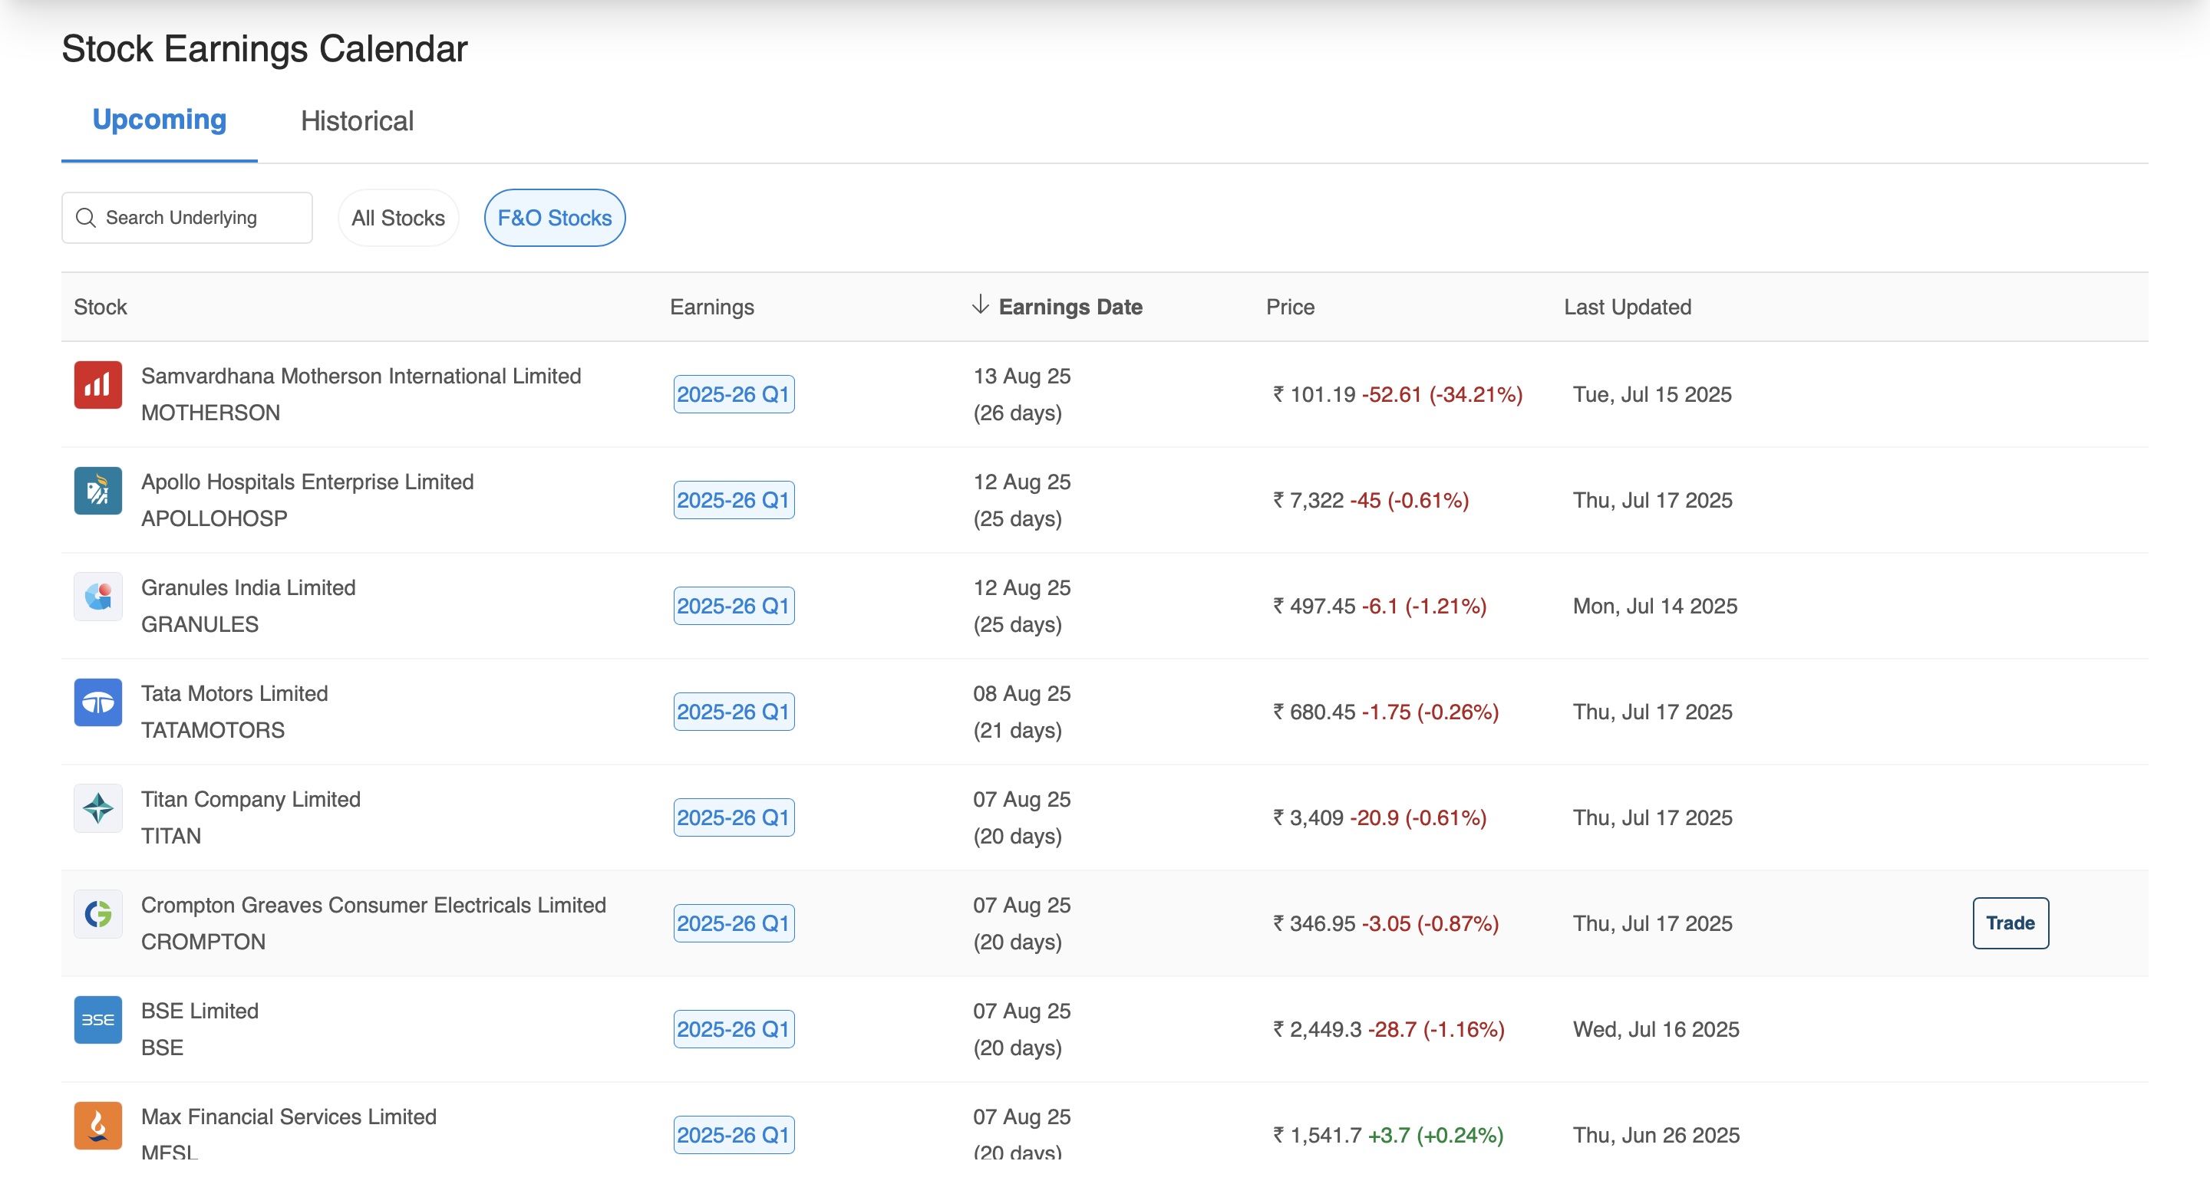Click the 2025-26 Q1 badge for APOLLOHOSP

(734, 501)
